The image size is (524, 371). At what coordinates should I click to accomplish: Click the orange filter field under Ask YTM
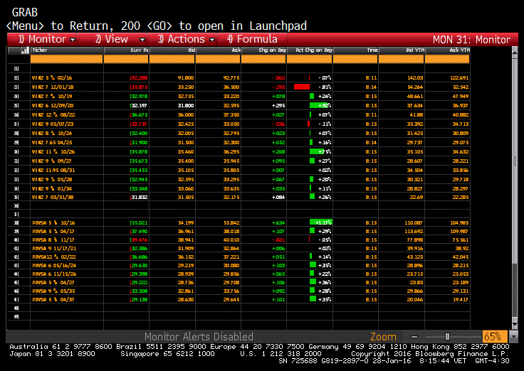click(447, 59)
